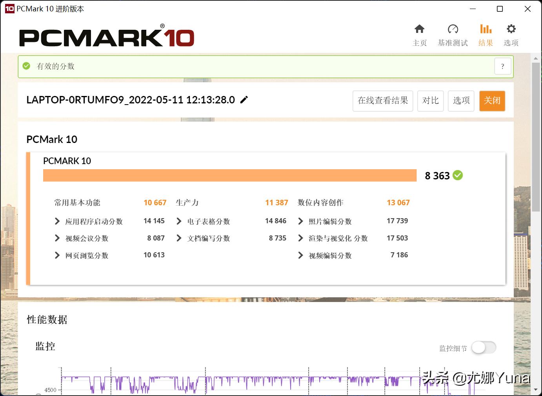This screenshot has height=396, width=542.
Task: Click the ? help button in the banner
Action: pos(502,66)
